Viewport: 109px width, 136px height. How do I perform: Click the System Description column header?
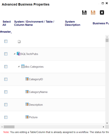(73, 23)
